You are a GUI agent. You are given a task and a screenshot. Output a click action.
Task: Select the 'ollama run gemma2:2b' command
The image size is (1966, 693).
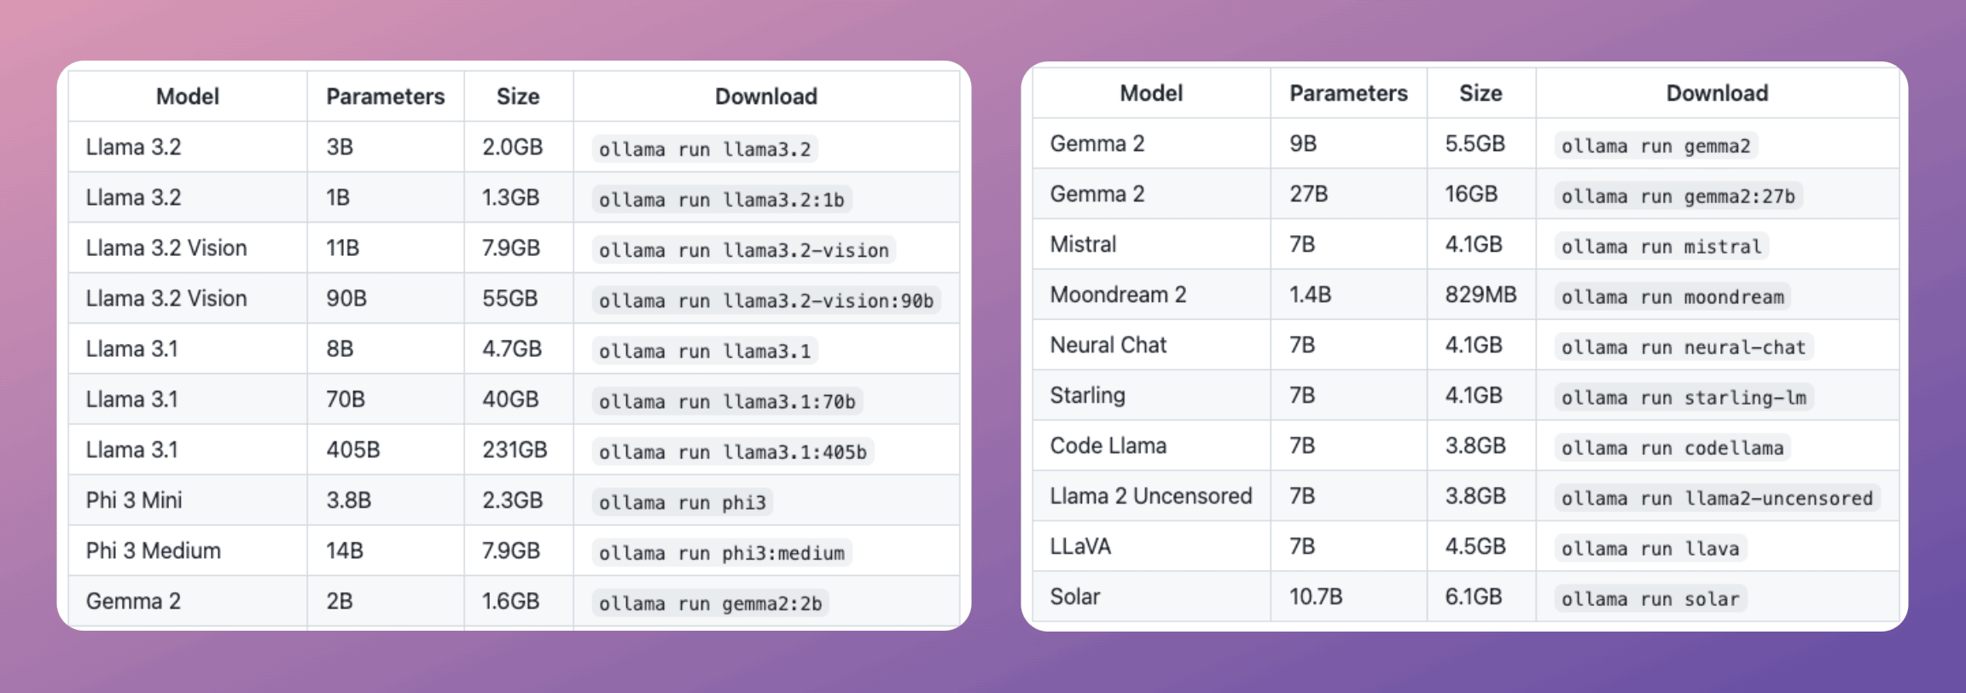tap(711, 603)
